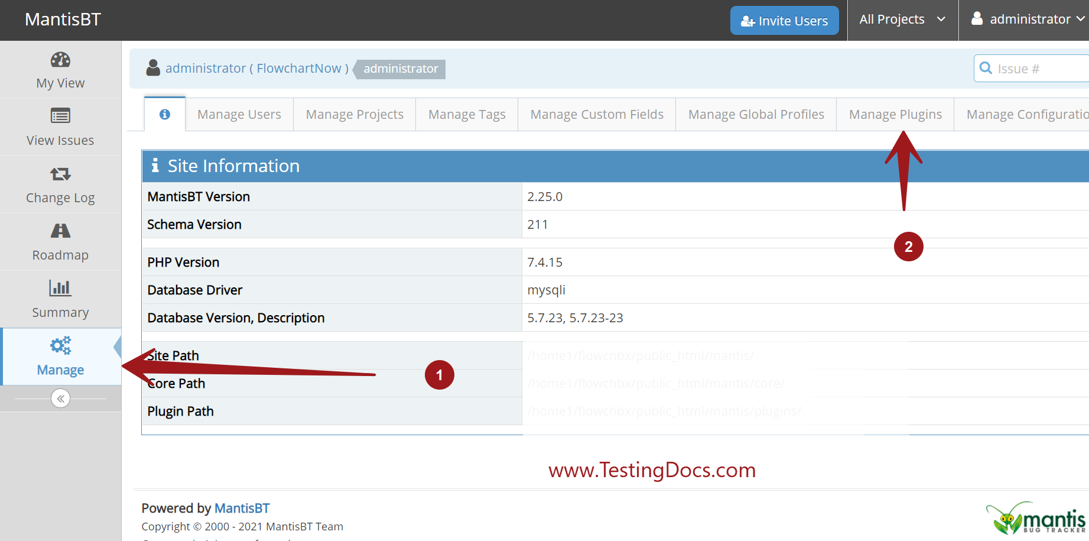Click the Schema Version label
The width and height of the screenshot is (1089, 541).
[194, 225]
